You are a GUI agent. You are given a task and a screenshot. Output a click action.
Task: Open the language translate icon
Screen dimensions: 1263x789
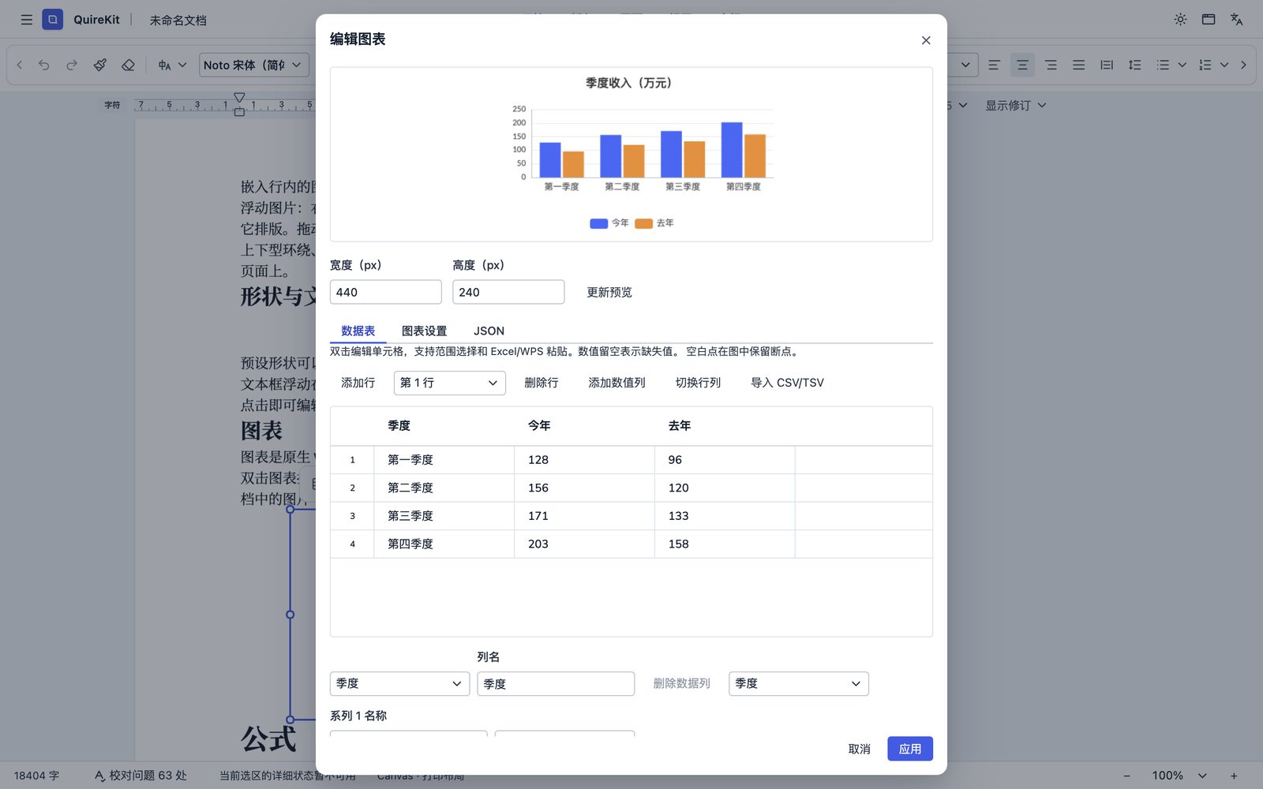coord(1237,20)
